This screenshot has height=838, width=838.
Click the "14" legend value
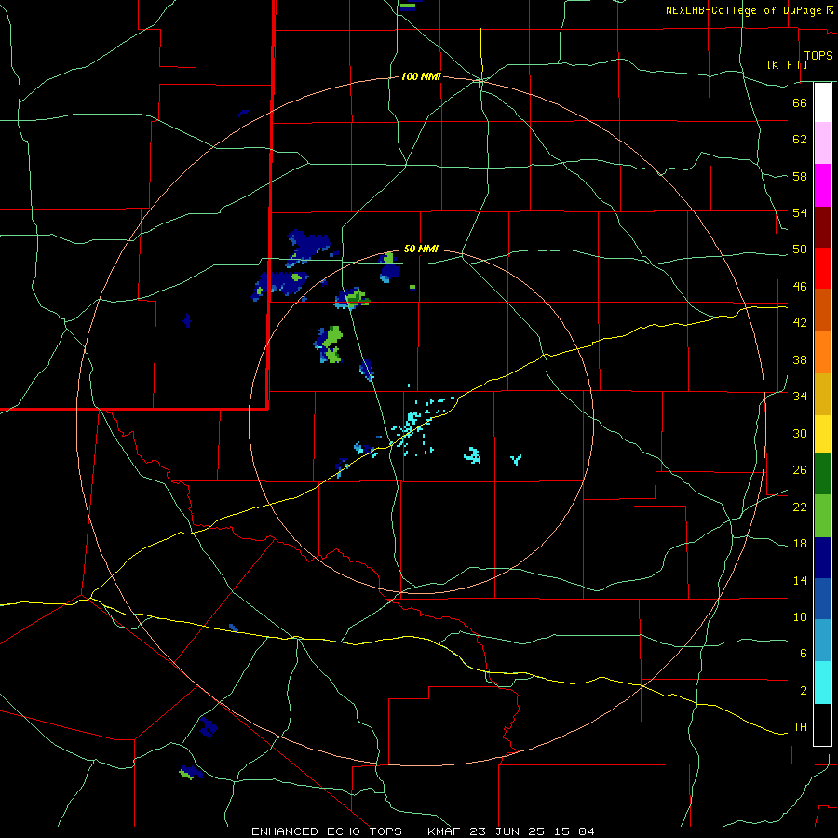pyautogui.click(x=800, y=580)
